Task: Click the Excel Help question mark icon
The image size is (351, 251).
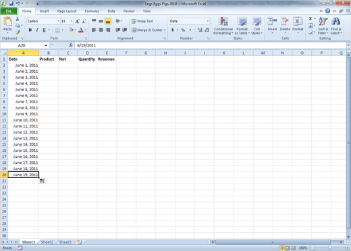Action: (x=327, y=11)
